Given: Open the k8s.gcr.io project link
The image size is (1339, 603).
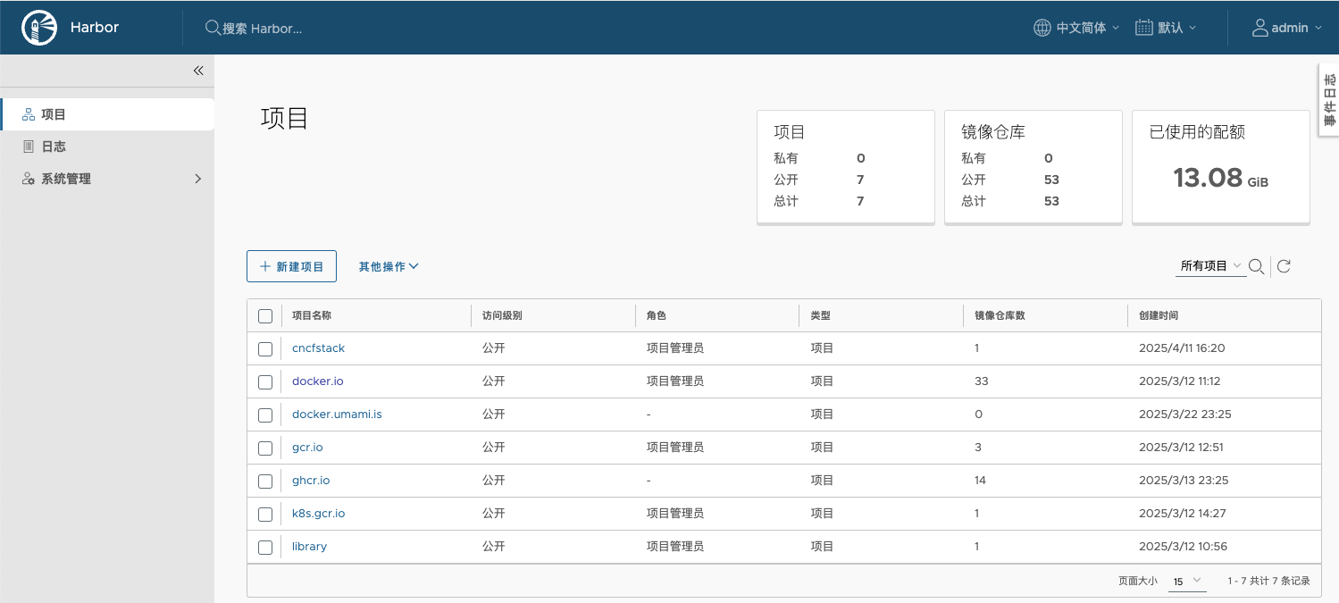Looking at the screenshot, I should pos(318,514).
